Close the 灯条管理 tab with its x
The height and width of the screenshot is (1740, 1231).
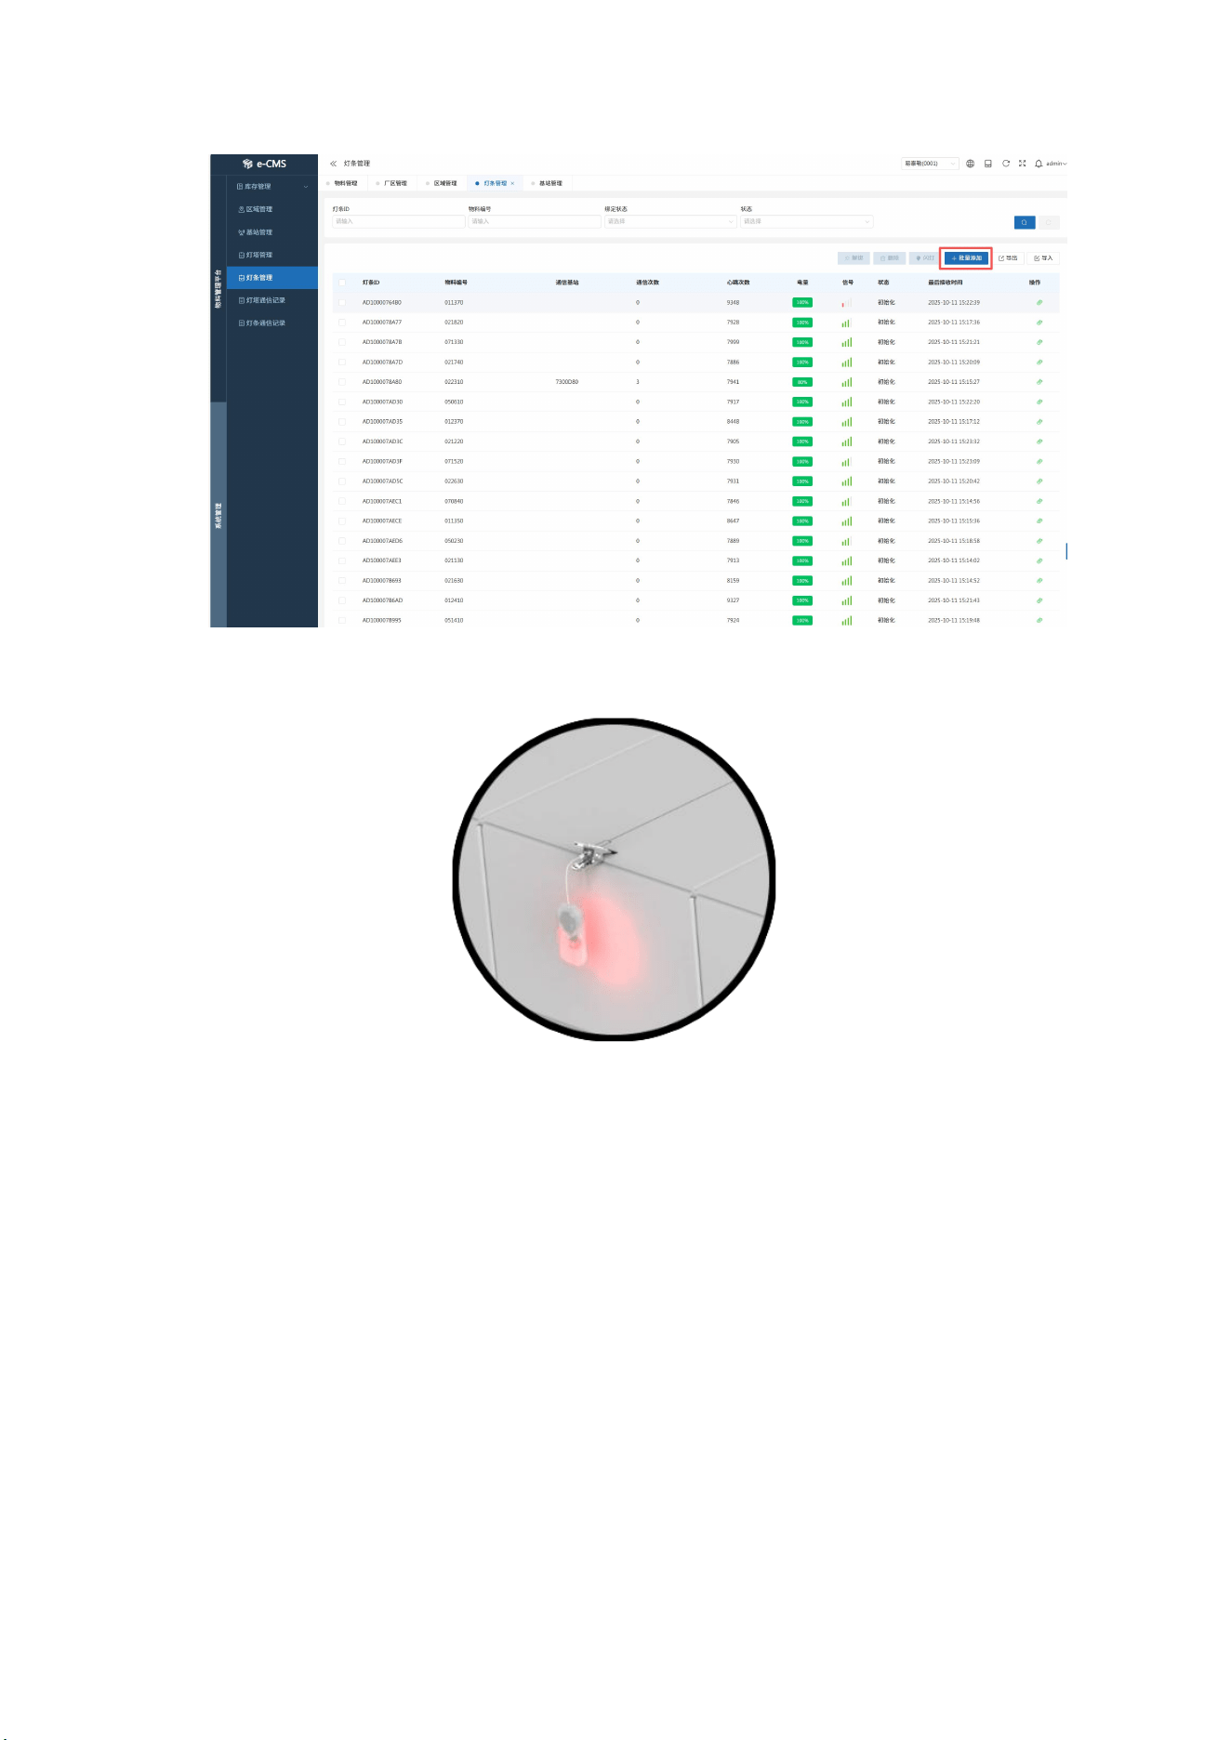click(512, 183)
